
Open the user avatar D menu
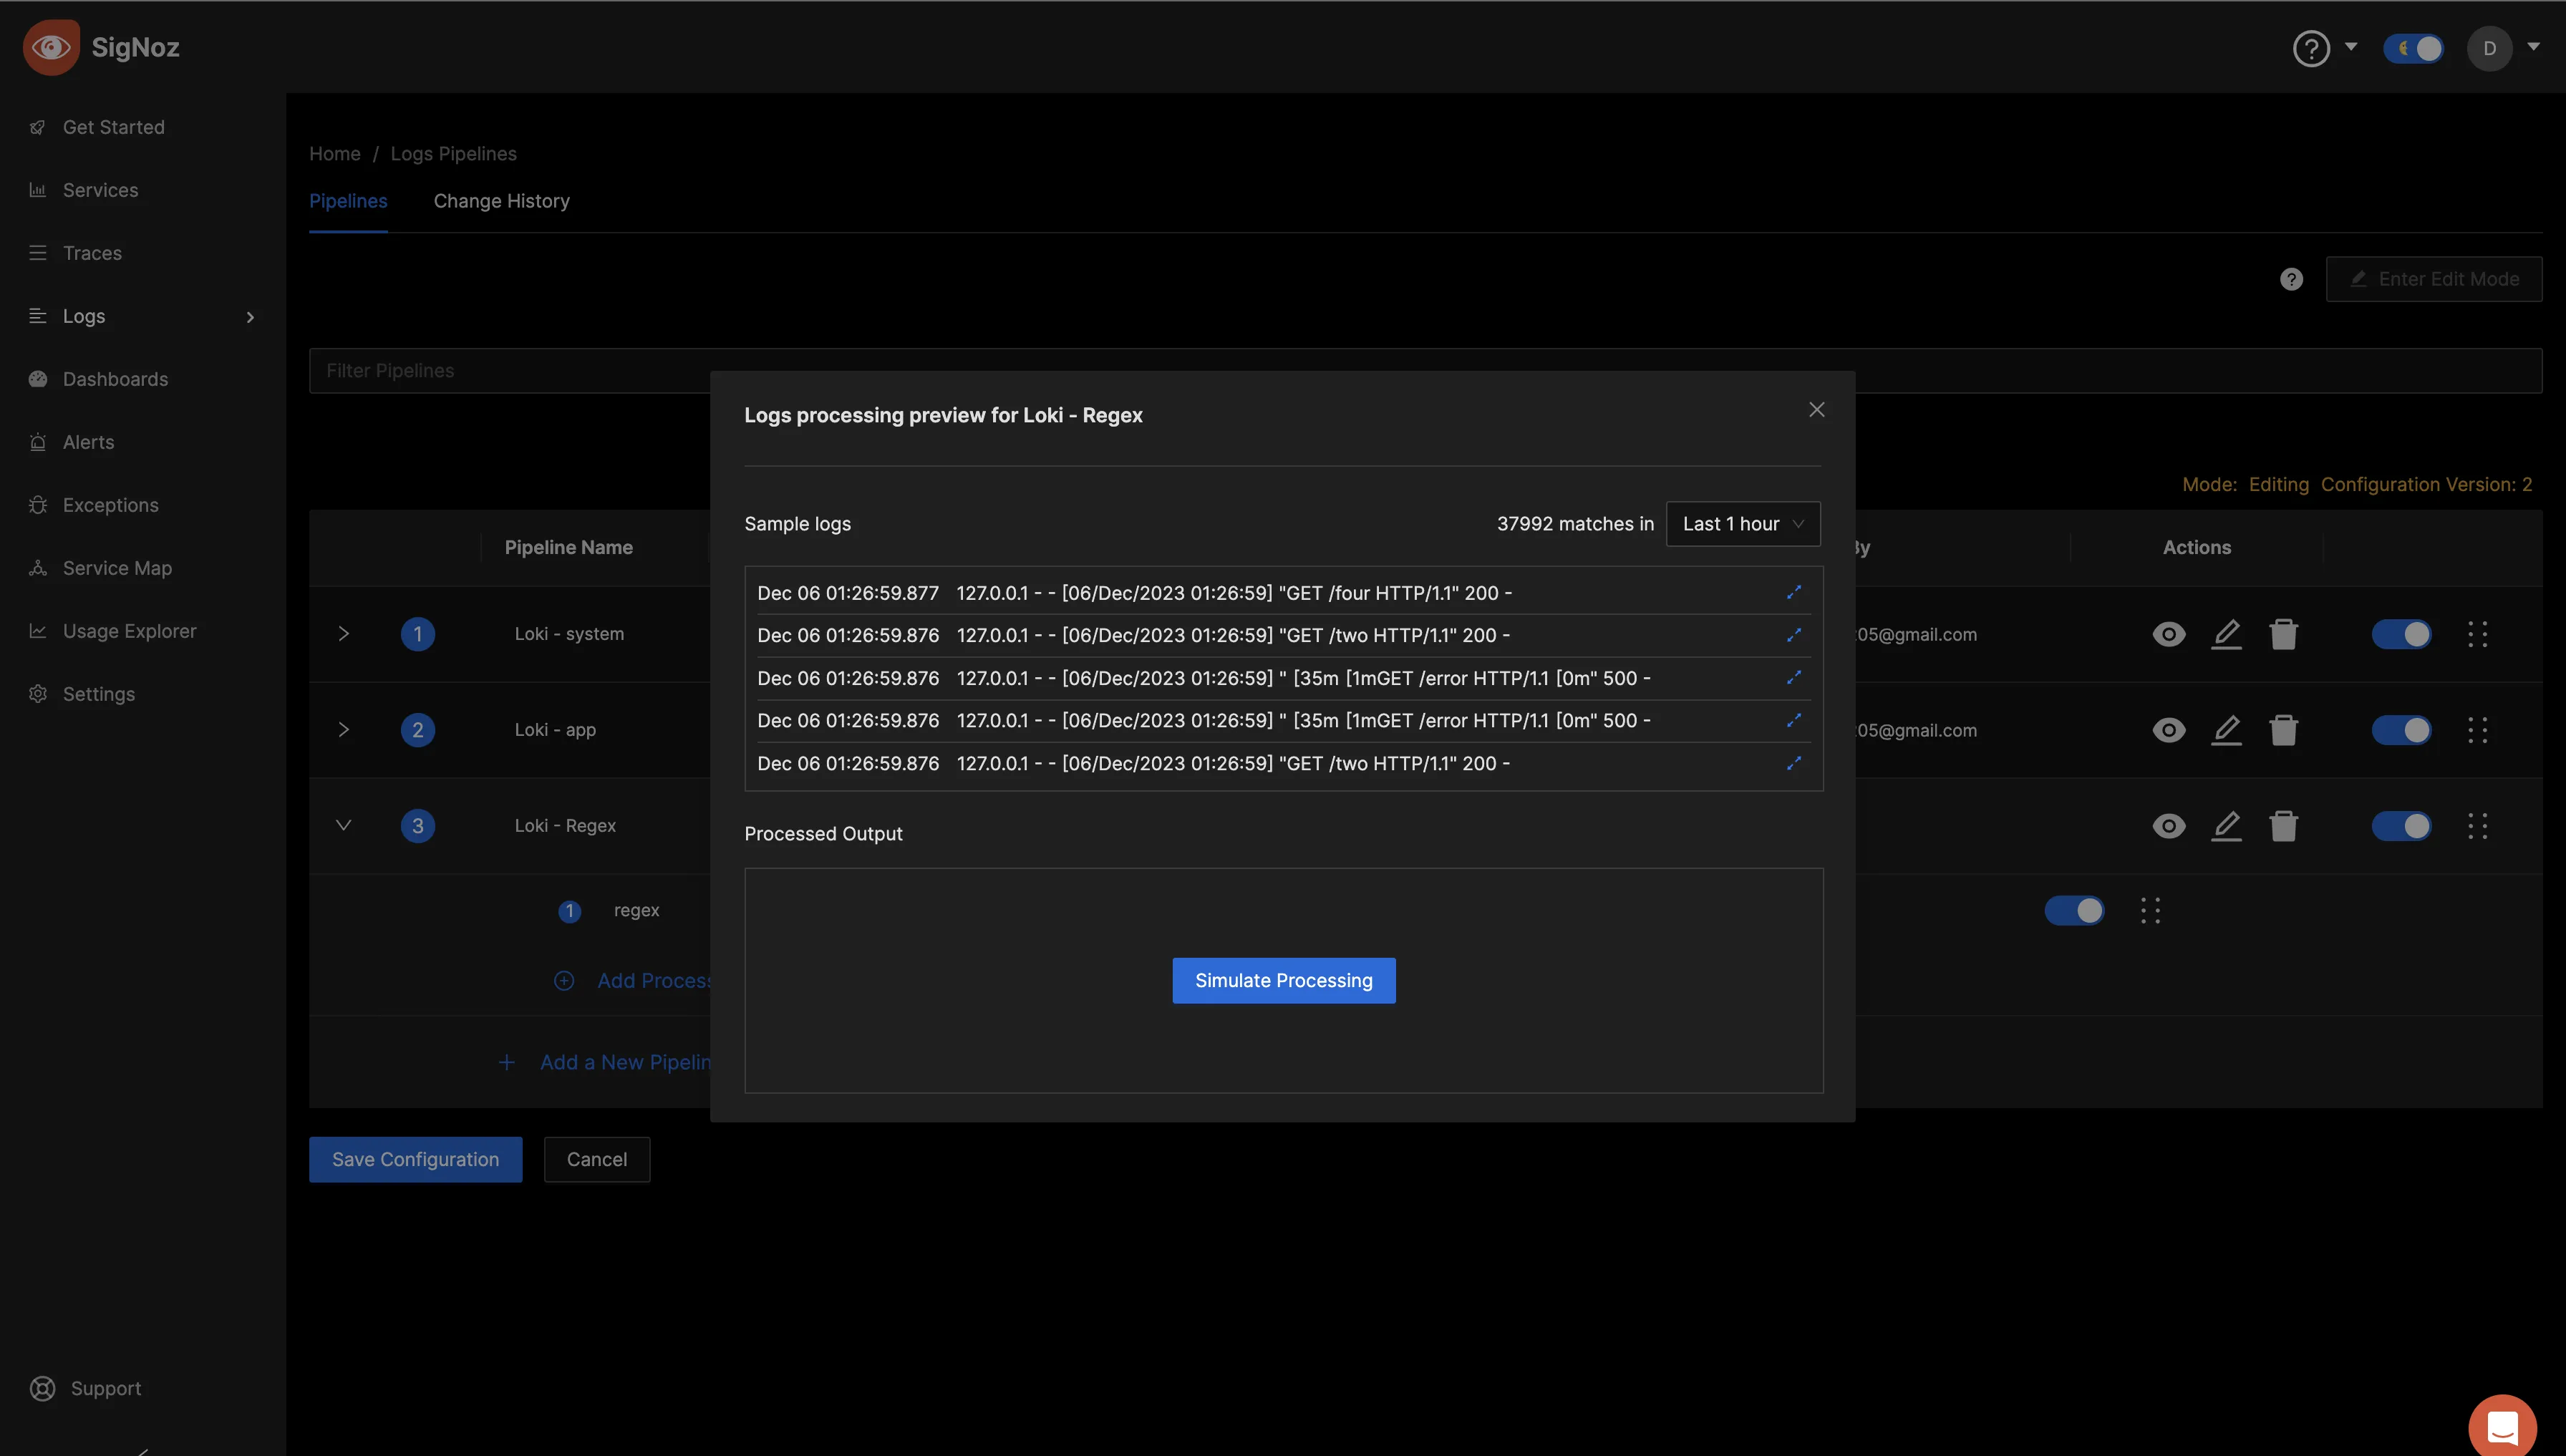(x=2489, y=48)
